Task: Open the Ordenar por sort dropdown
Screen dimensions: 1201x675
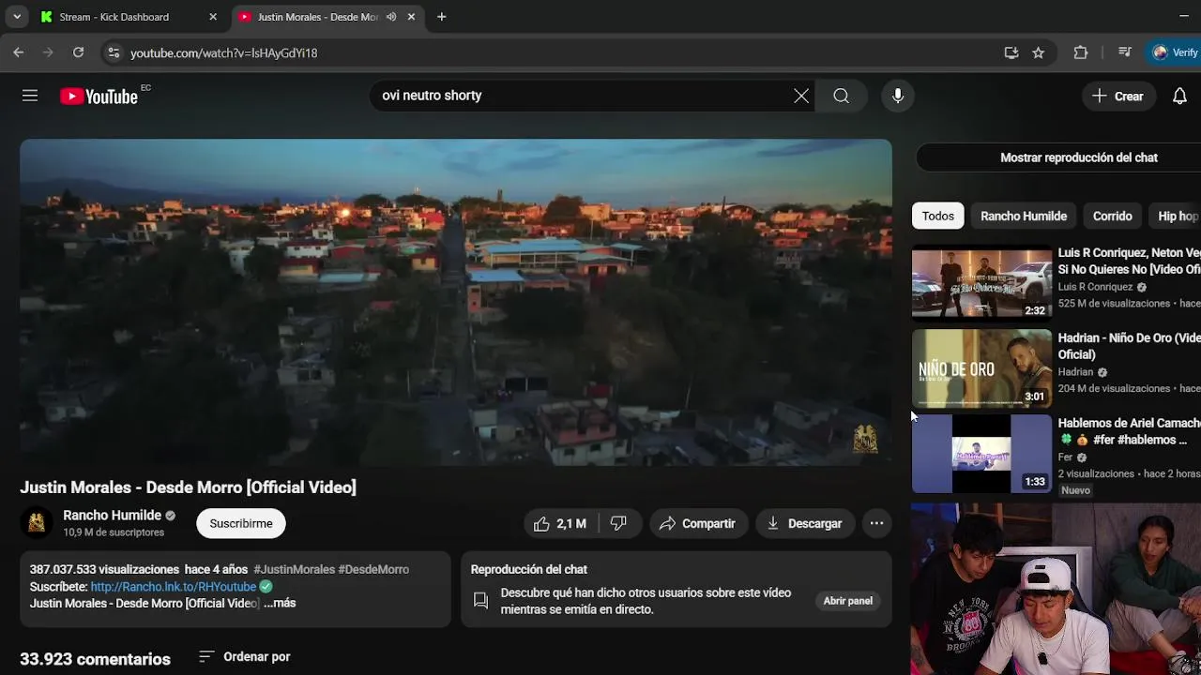Action: 245,656
